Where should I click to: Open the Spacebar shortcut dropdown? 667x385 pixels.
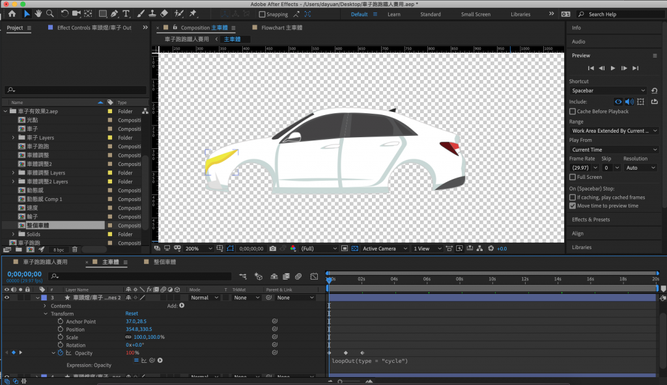608,90
